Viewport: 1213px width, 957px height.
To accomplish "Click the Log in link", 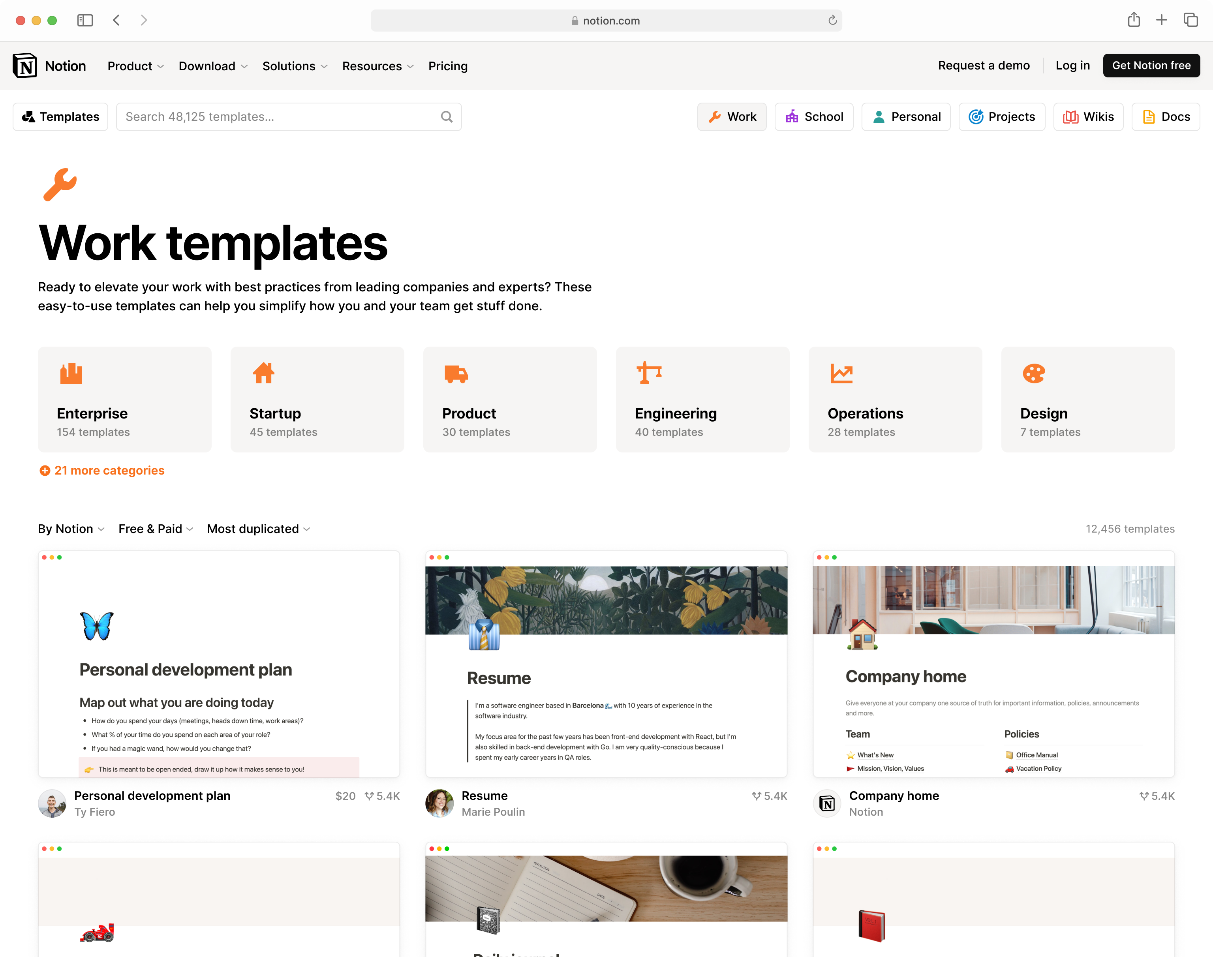I will (1072, 66).
